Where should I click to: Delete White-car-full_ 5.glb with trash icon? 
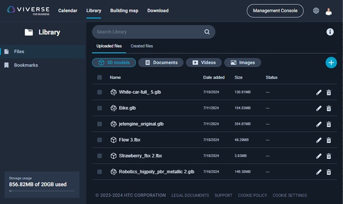[x=329, y=92]
